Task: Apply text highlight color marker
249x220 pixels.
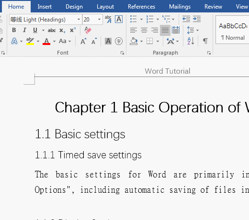Action: coord(30,41)
